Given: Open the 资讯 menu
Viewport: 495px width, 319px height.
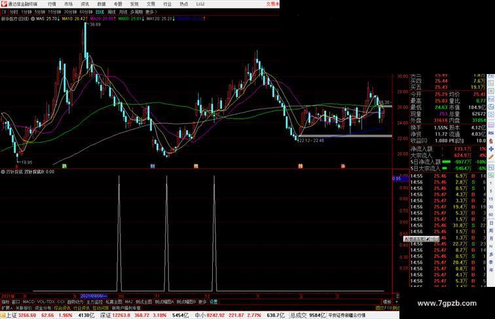Looking at the screenshot, I should click(84, 4).
